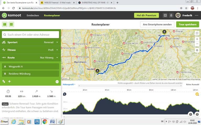Viewport: 201px width, 125px height.
Task: Switch to Everesting Hall of Fame tab
Action: tap(95, 3)
